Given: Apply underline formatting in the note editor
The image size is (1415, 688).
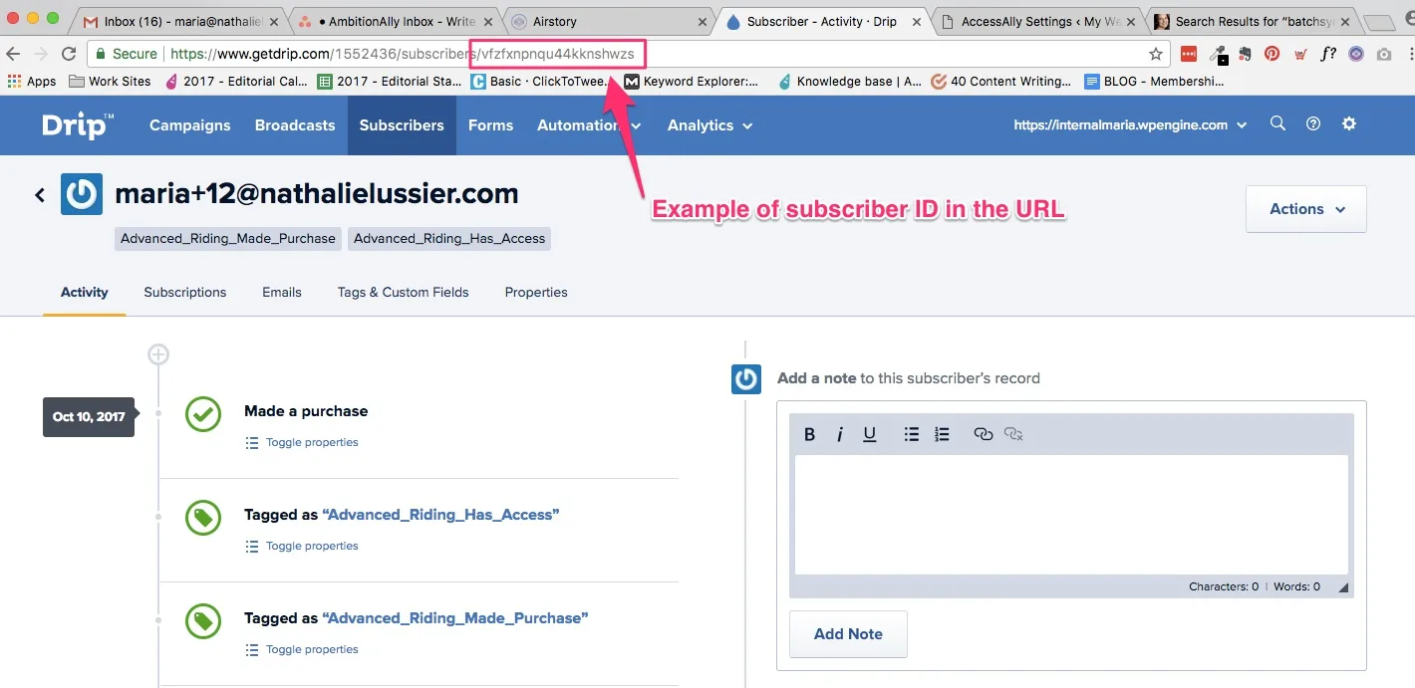Looking at the screenshot, I should coord(870,434).
